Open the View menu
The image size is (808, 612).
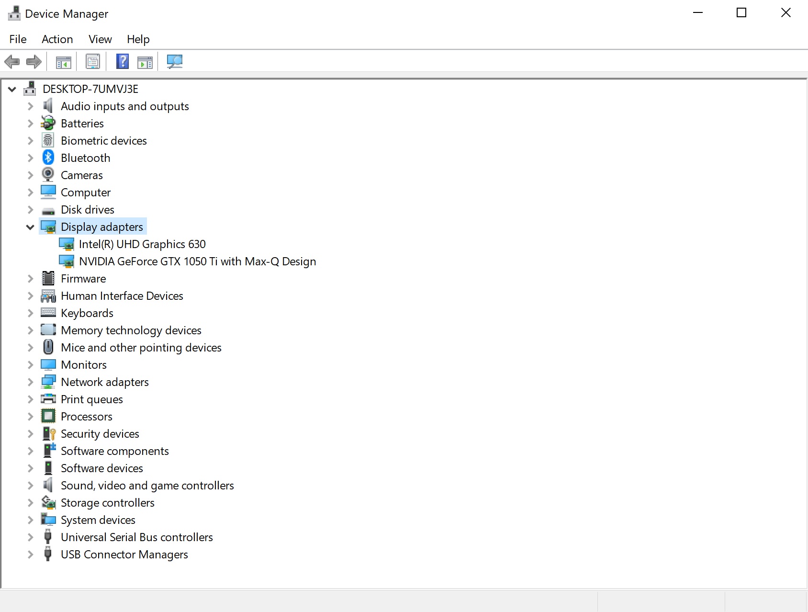(x=100, y=39)
